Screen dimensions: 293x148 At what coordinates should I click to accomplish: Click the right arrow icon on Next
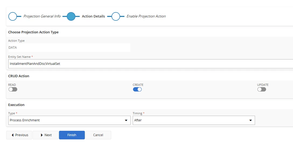click(42, 135)
